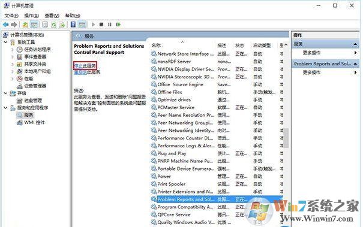Select the WMI 控件 tree node

31,122
